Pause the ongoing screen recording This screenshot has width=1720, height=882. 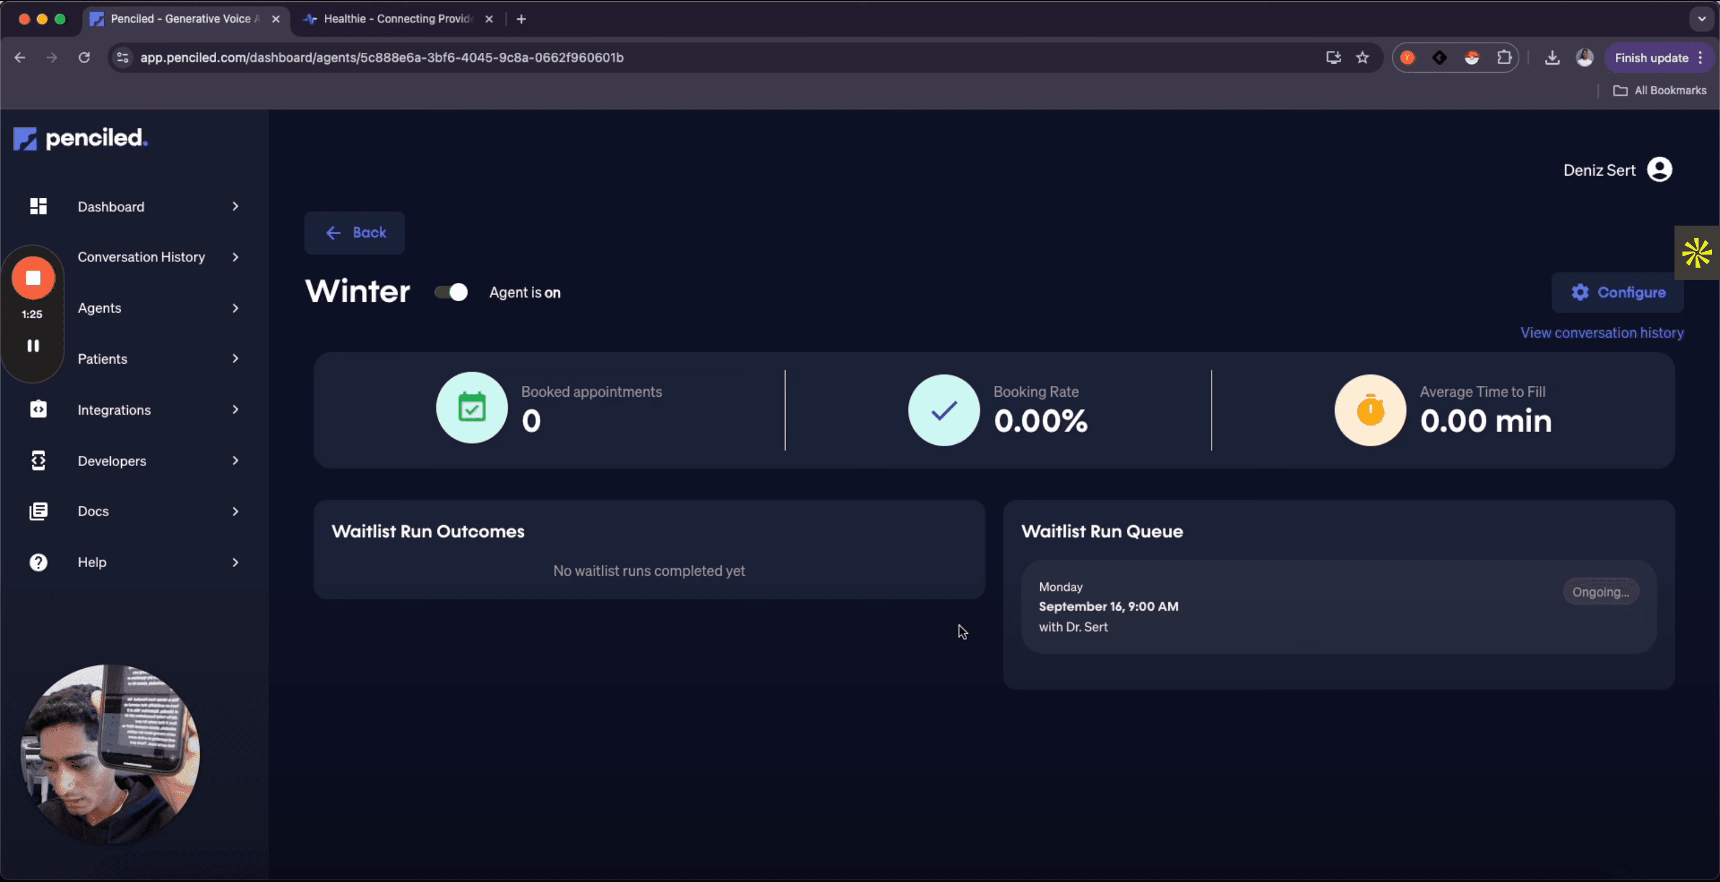tap(32, 345)
